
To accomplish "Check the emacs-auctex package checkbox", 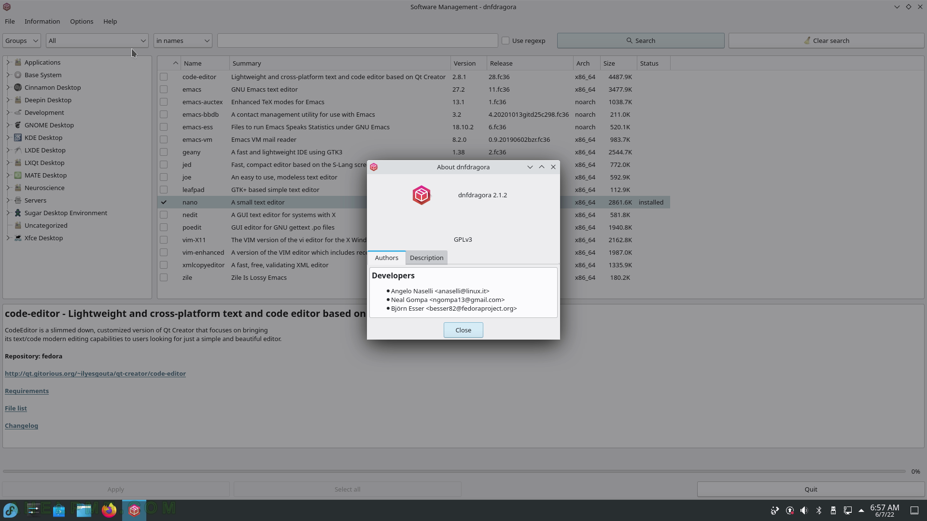I will [x=164, y=102].
